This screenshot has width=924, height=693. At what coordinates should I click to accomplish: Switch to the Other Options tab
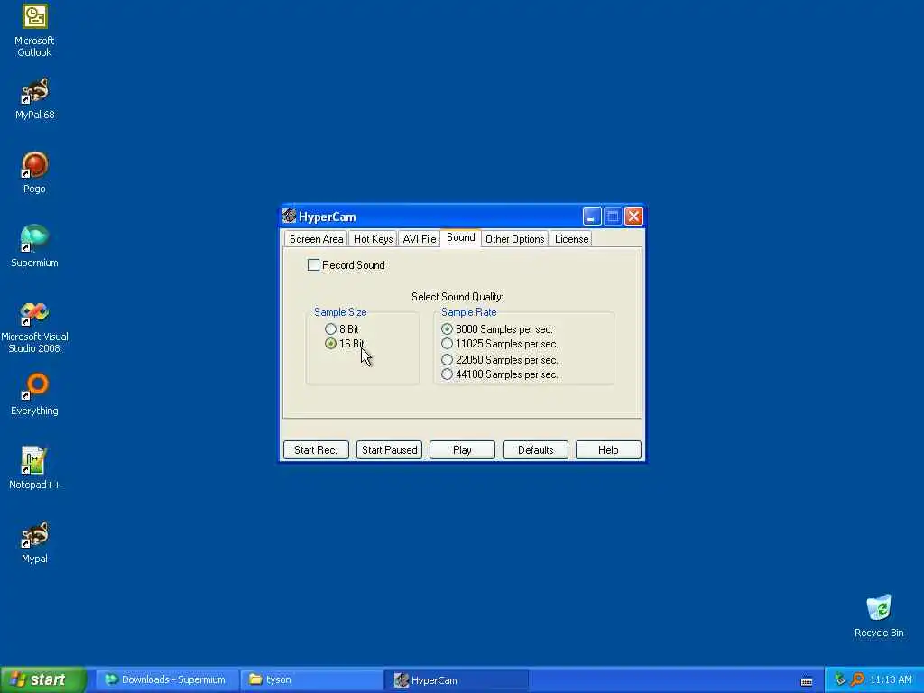tap(514, 238)
